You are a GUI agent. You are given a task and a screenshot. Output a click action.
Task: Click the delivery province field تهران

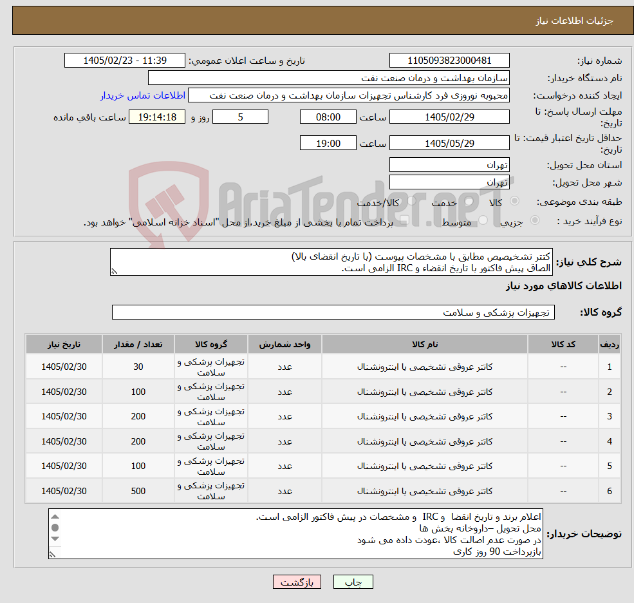tap(449, 165)
